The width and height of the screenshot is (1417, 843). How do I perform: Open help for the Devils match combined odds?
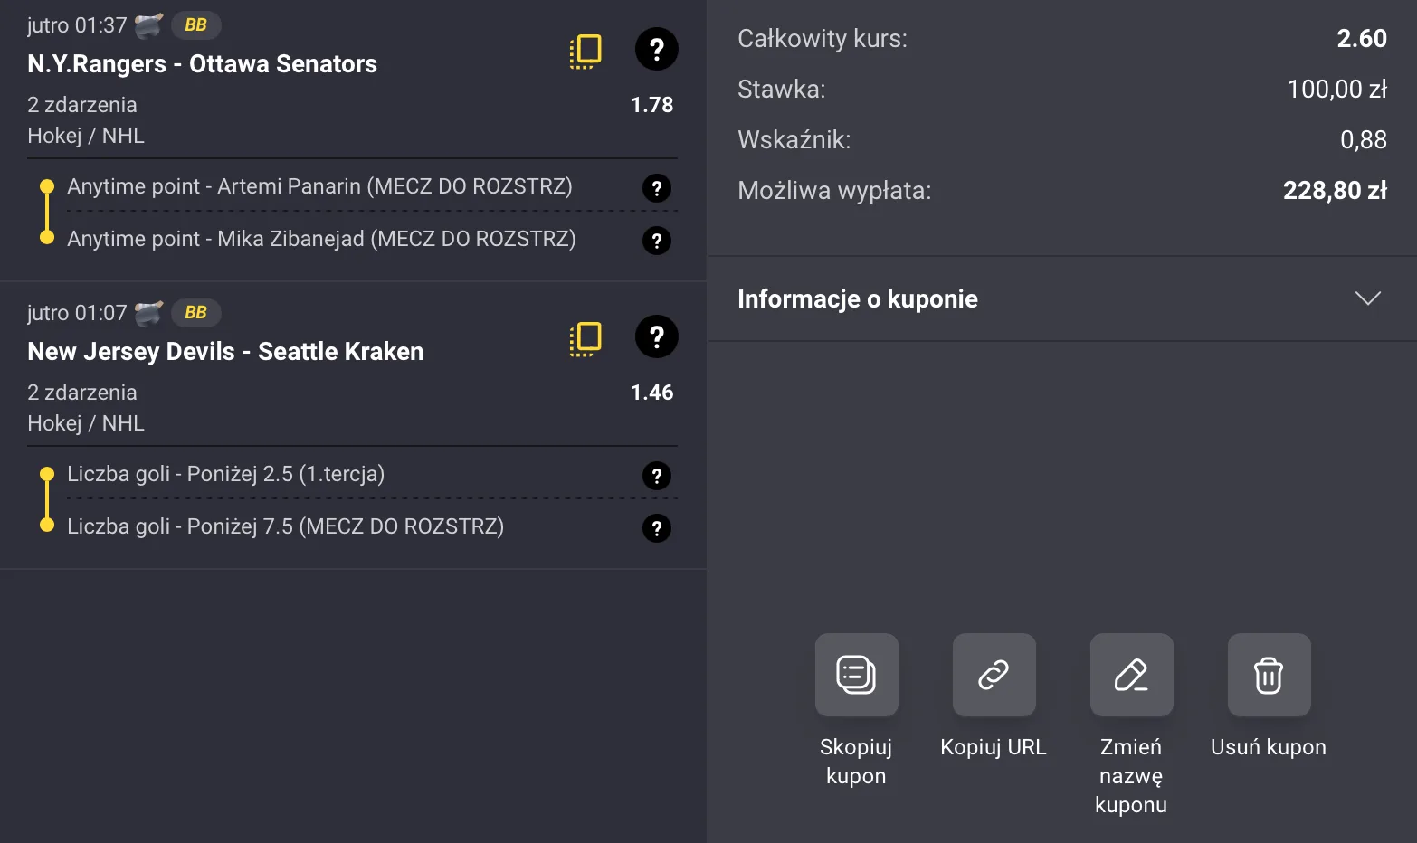coord(656,337)
